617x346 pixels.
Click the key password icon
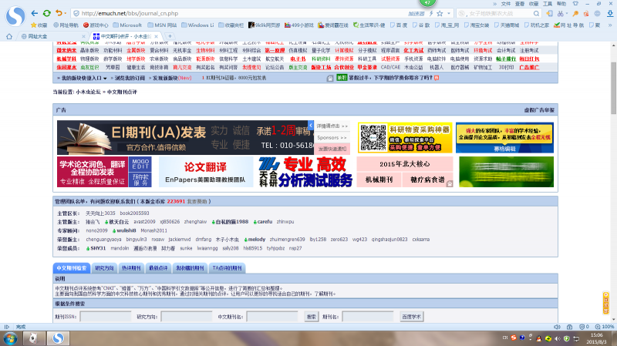[575, 13]
